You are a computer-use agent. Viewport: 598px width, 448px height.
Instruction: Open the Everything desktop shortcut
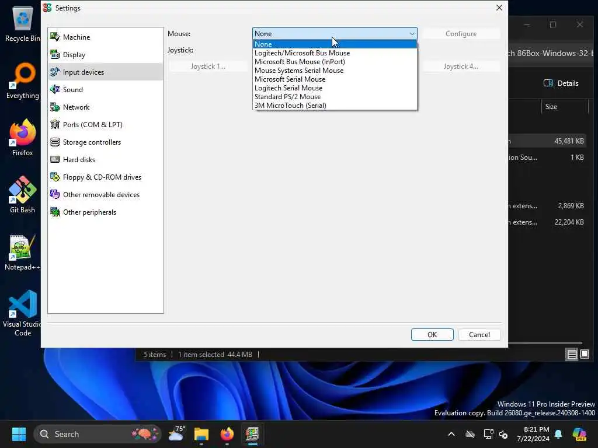coord(22,80)
